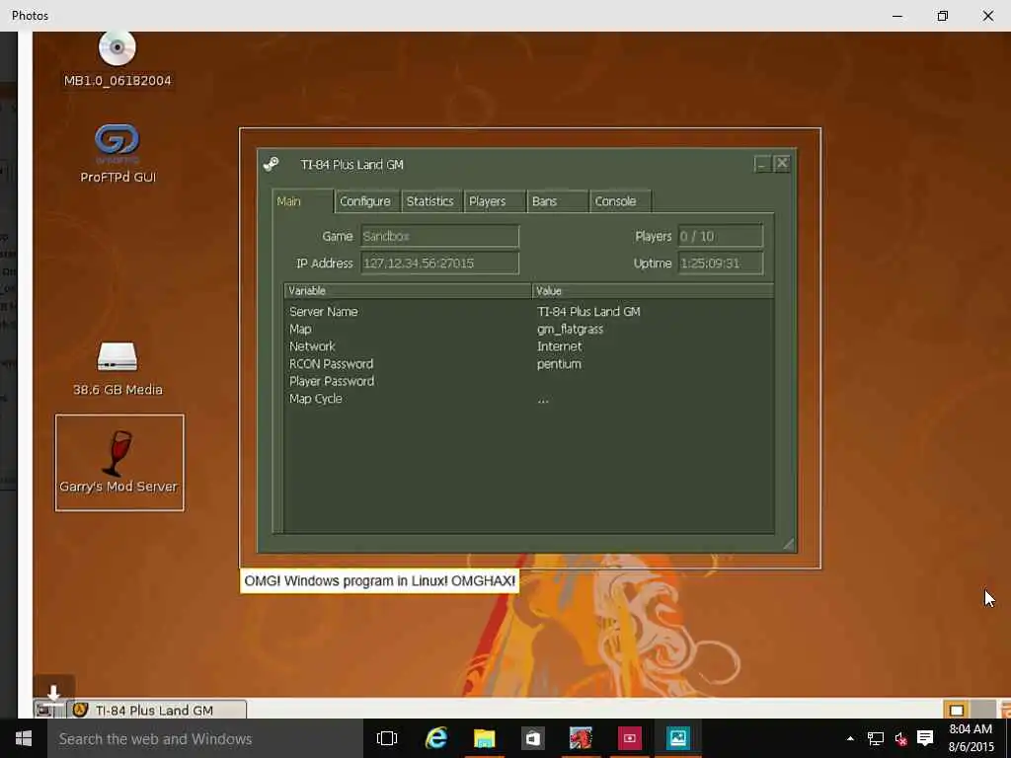The width and height of the screenshot is (1011, 758).
Task: Switch to the Configure tab
Action: pos(365,201)
